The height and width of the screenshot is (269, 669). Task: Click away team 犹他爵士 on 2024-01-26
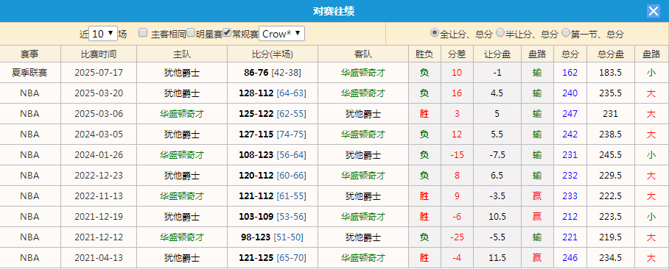tap(363, 155)
